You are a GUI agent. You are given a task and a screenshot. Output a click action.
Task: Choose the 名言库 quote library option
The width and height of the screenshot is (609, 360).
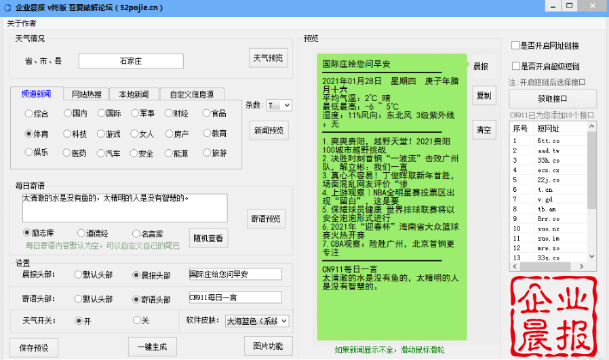(x=136, y=233)
